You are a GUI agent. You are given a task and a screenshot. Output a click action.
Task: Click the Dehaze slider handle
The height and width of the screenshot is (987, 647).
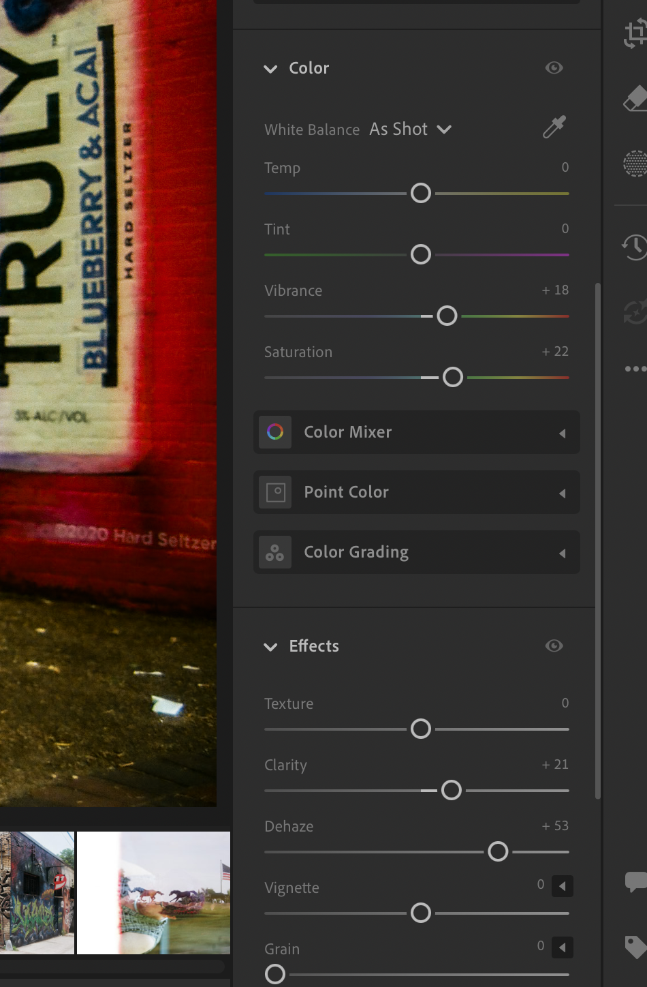pyautogui.click(x=498, y=851)
